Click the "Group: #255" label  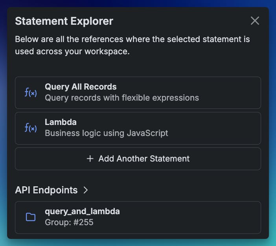tap(69, 222)
